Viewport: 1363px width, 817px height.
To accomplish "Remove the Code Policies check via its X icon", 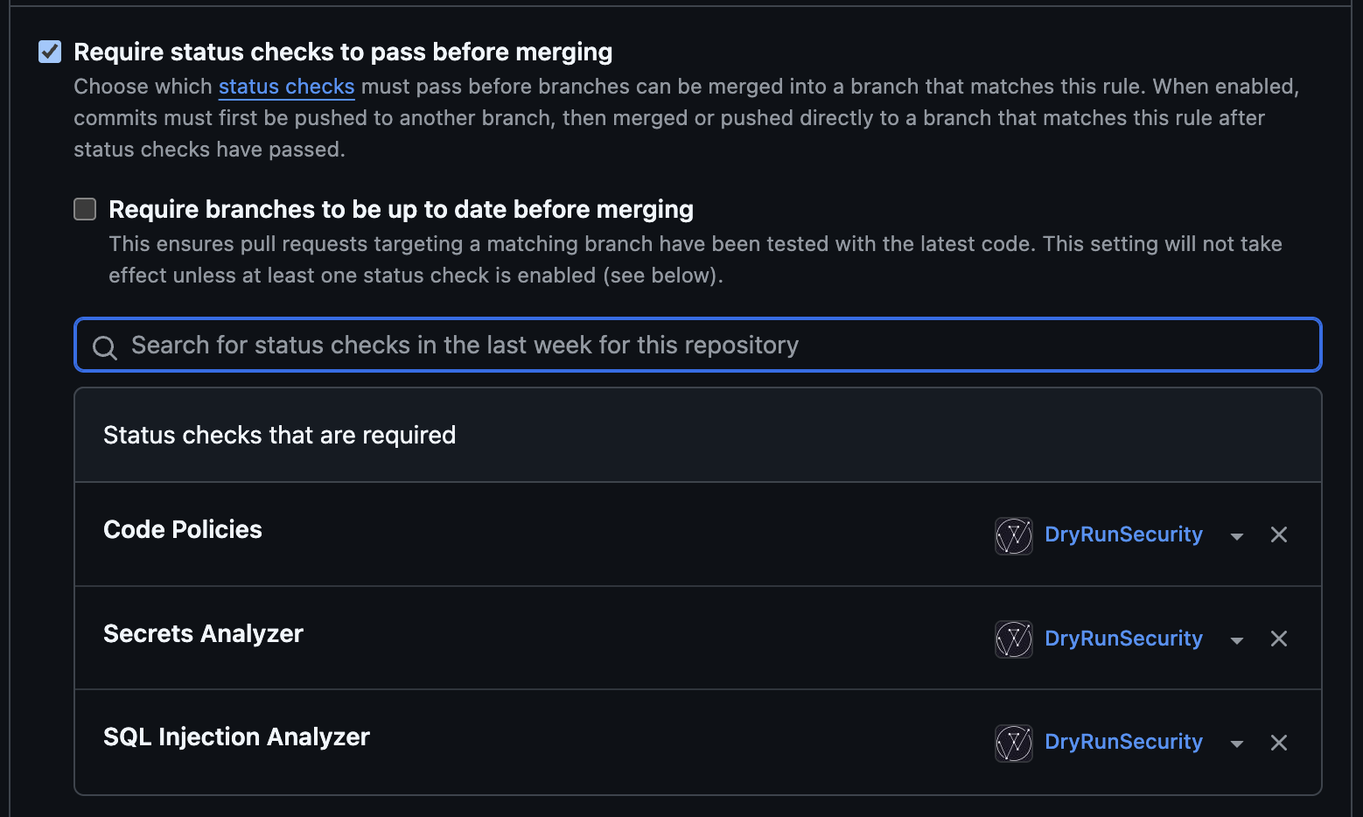I will [1278, 534].
